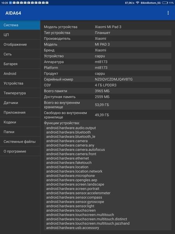This screenshot has width=175, height=234.
Task: Click the Производитель row
Action: pyautogui.click(x=107, y=39)
